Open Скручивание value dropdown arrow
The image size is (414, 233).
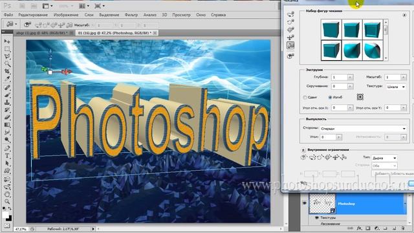tap(350, 86)
